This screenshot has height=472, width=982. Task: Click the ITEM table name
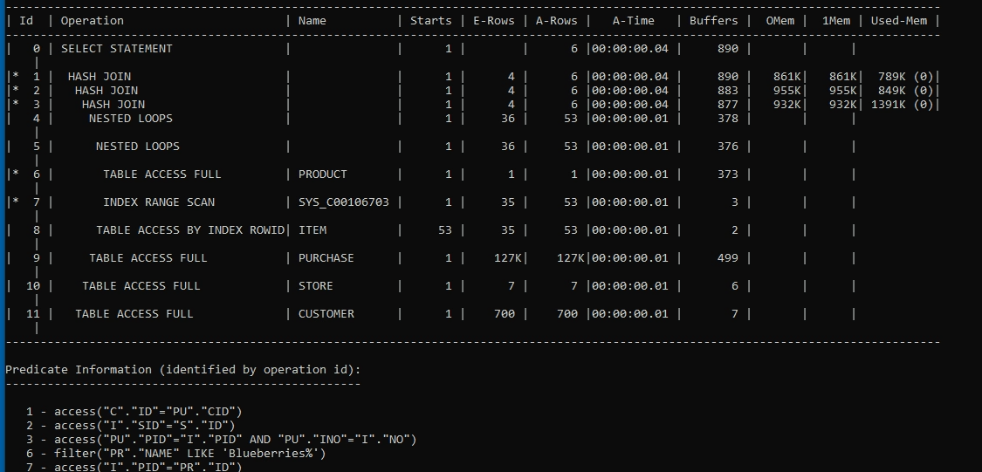tap(312, 229)
